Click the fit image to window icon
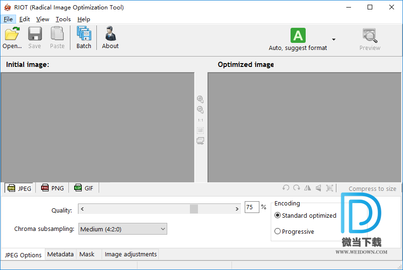The height and width of the screenshot is (270, 403). 200,130
